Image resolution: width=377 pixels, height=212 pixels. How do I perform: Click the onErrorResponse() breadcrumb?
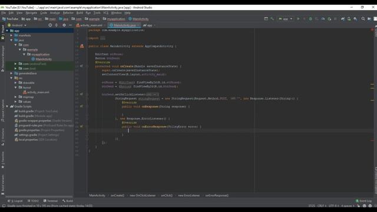(217, 196)
